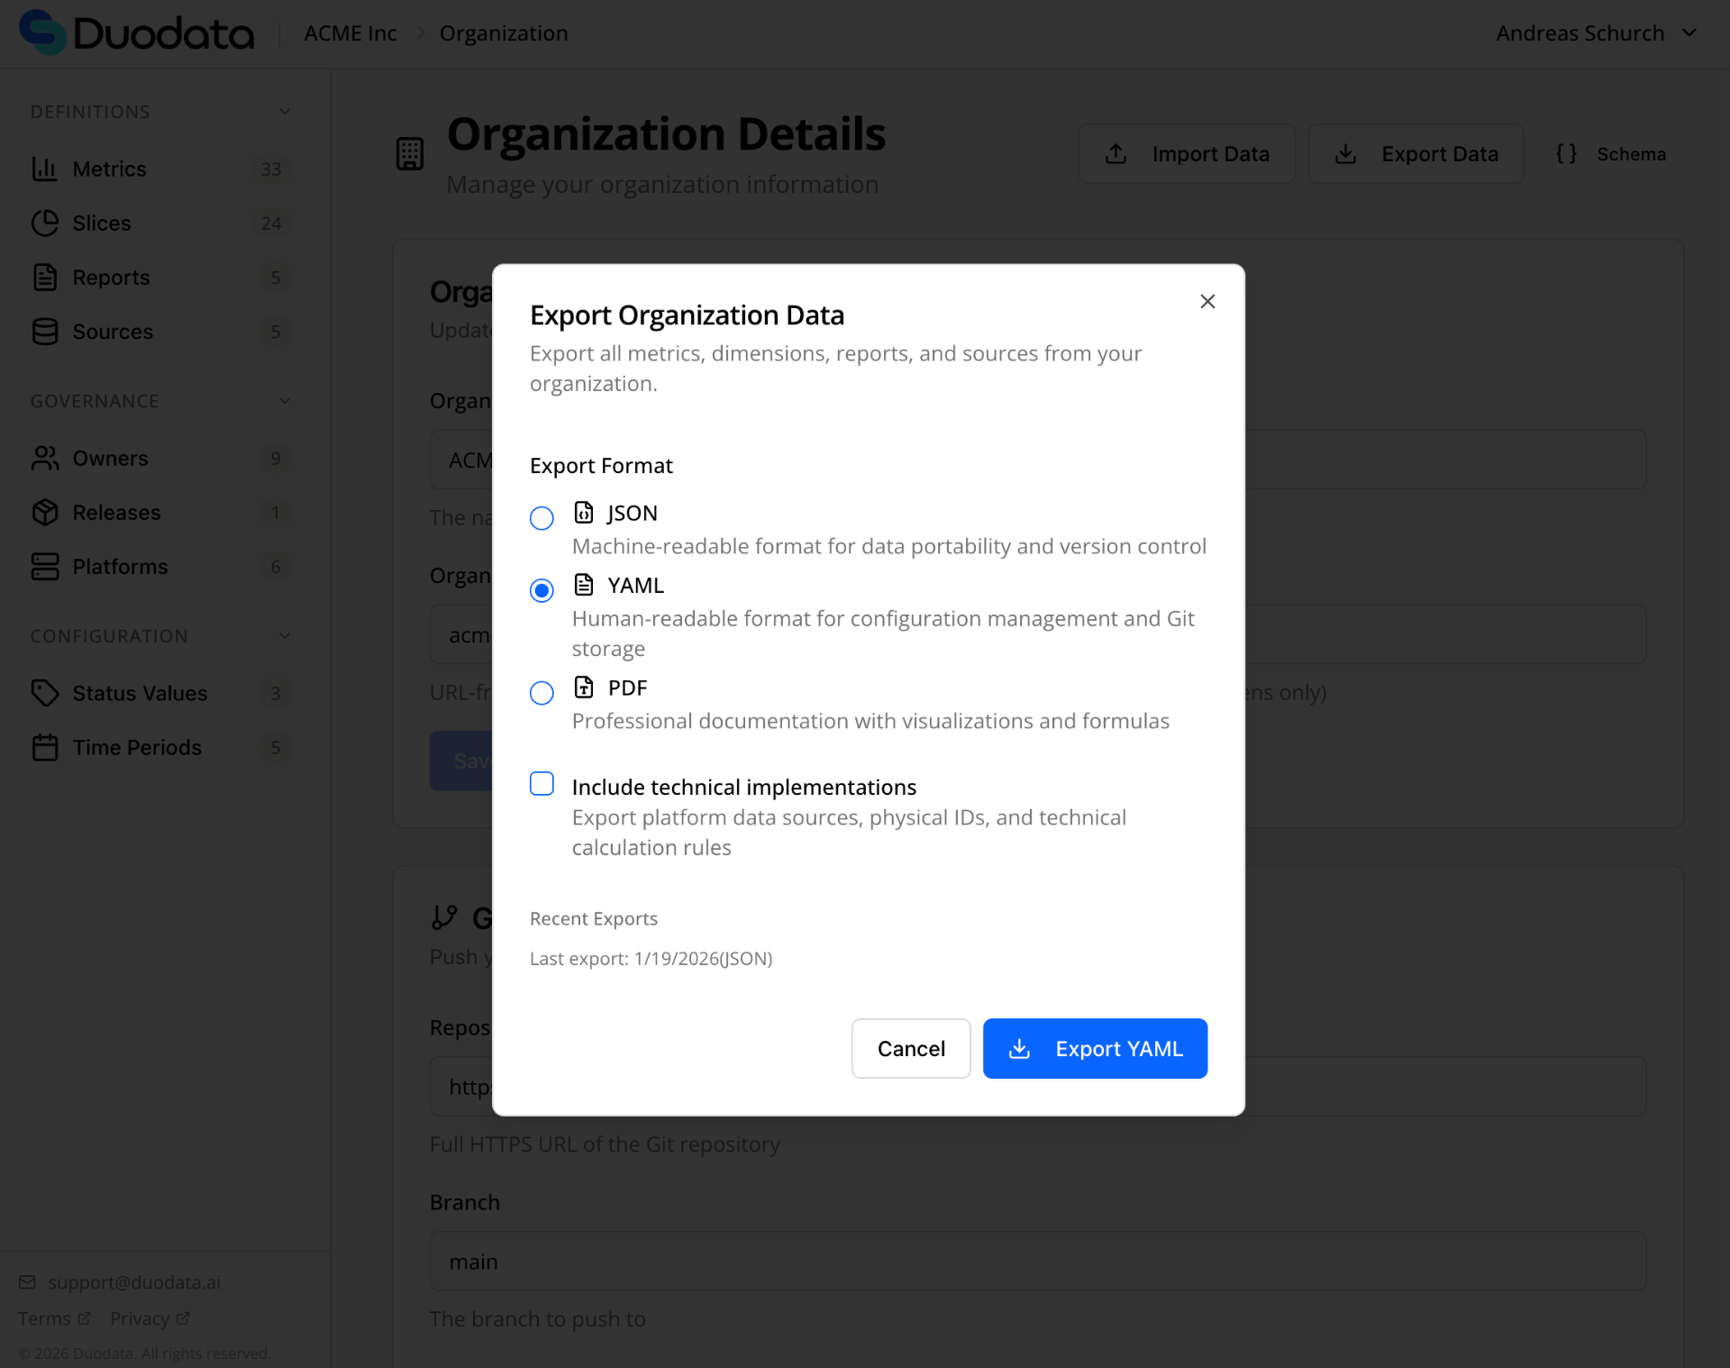Click the Metrics bar chart icon

44,169
